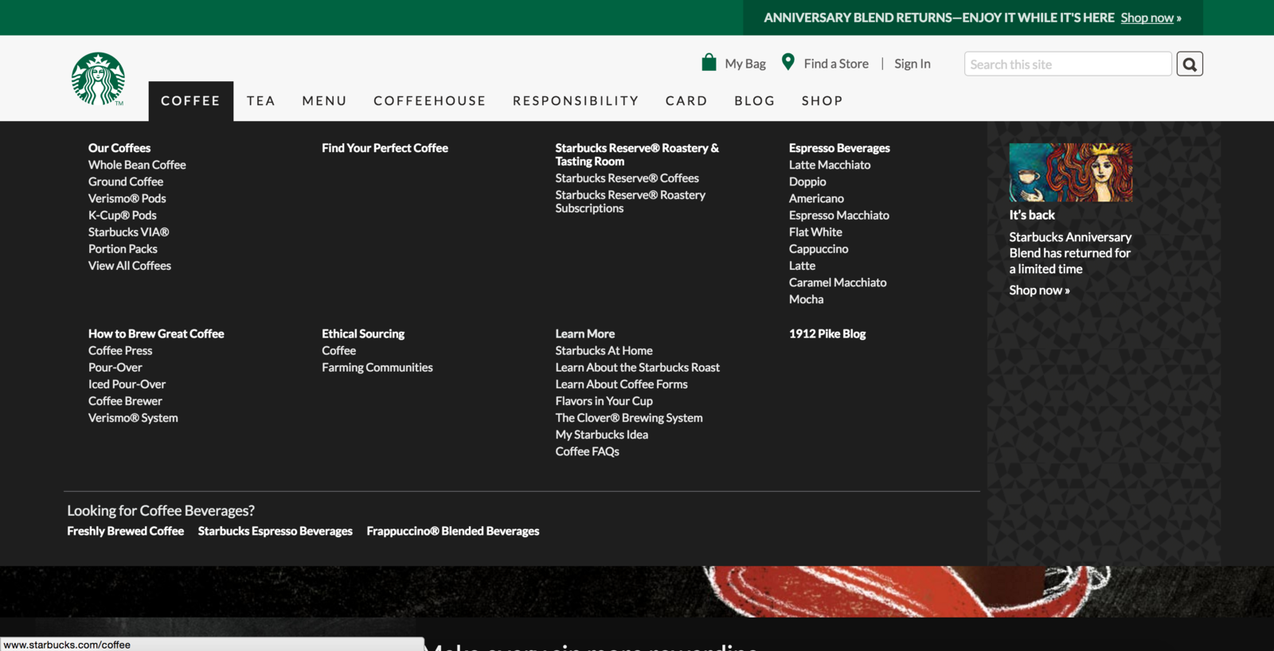Open the CARD nav item
Viewport: 1274px width, 651px height.
[686, 101]
